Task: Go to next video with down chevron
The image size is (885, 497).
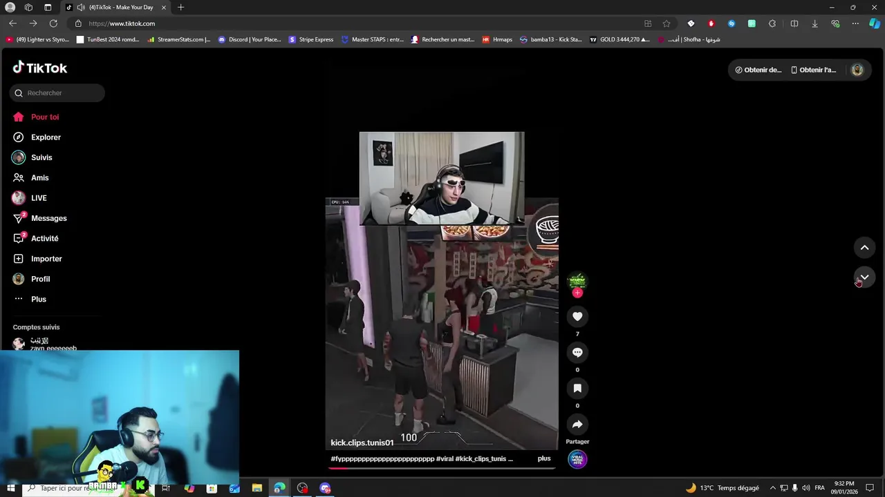Action: 864,277
